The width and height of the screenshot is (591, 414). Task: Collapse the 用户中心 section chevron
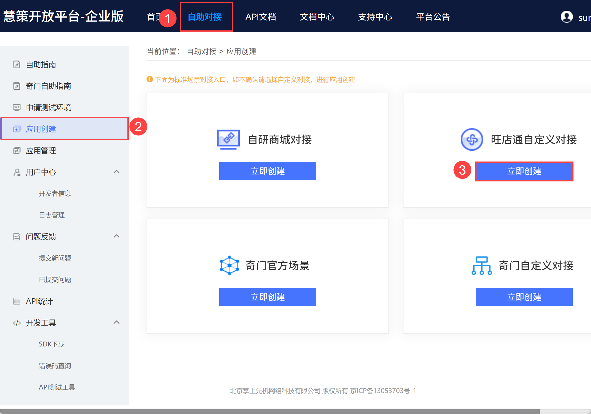click(x=116, y=171)
